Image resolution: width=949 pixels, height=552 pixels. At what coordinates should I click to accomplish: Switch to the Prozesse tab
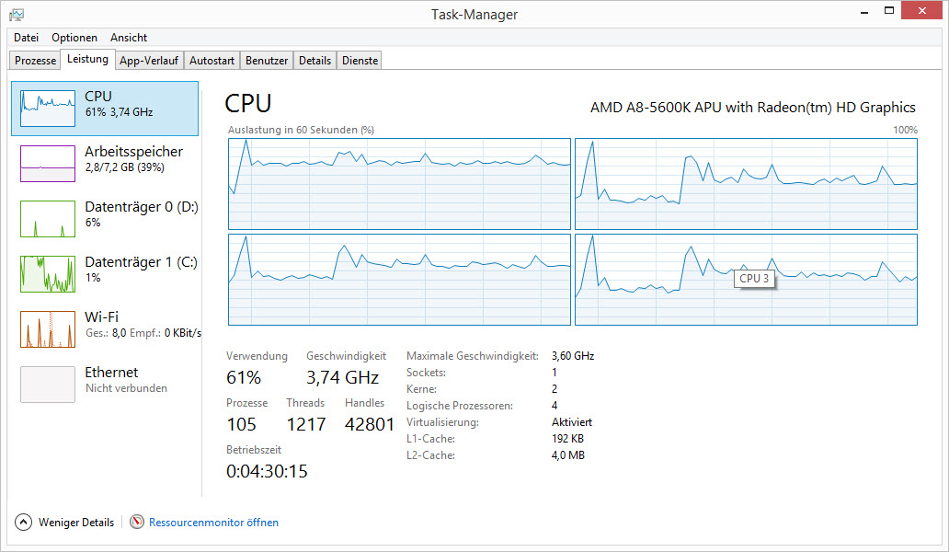36,61
